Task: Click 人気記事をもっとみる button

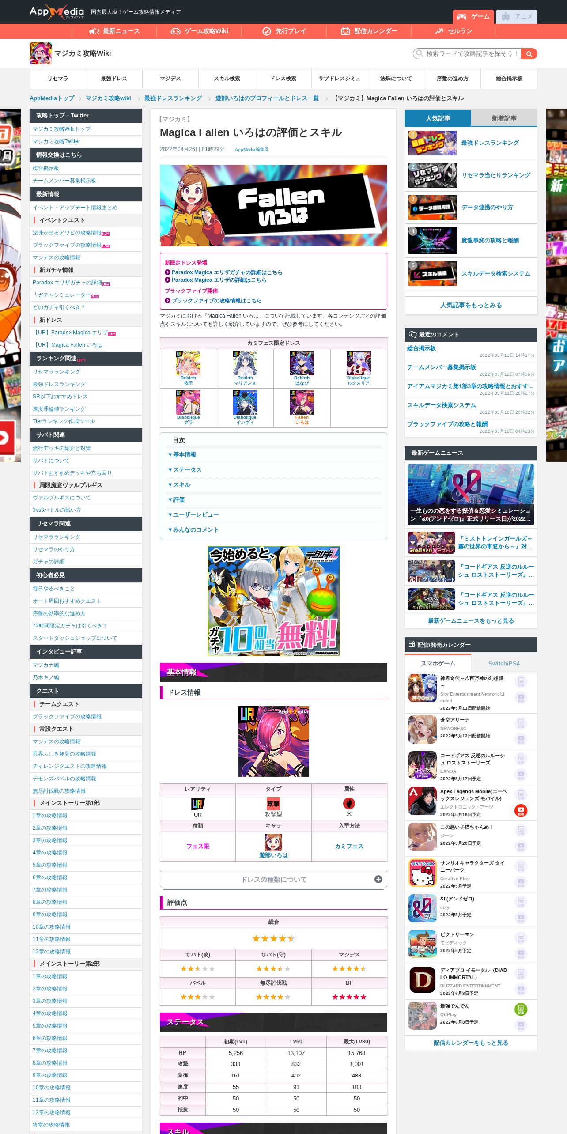Action: pos(471,305)
